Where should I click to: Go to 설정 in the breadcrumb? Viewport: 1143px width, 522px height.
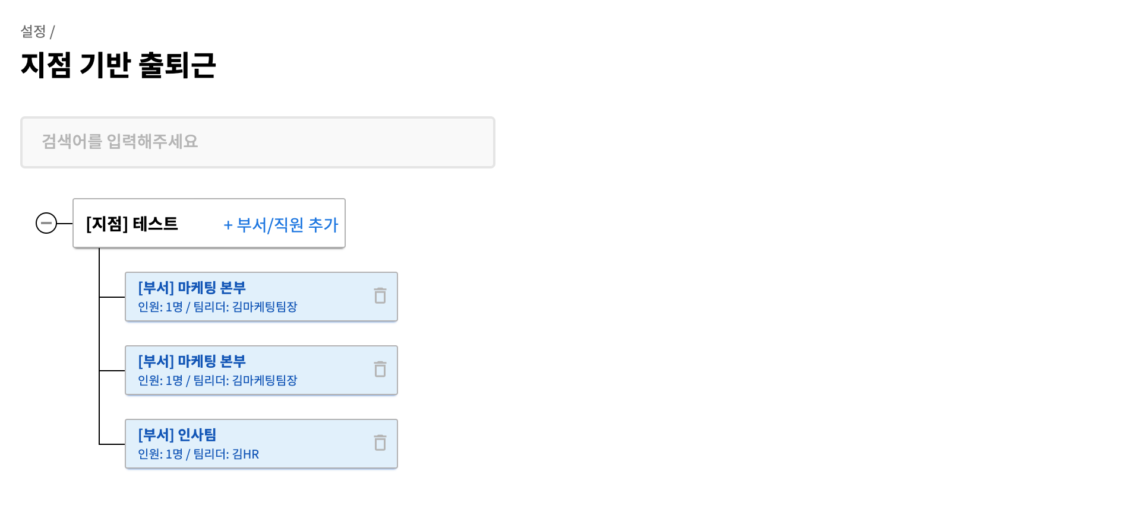coord(33,31)
